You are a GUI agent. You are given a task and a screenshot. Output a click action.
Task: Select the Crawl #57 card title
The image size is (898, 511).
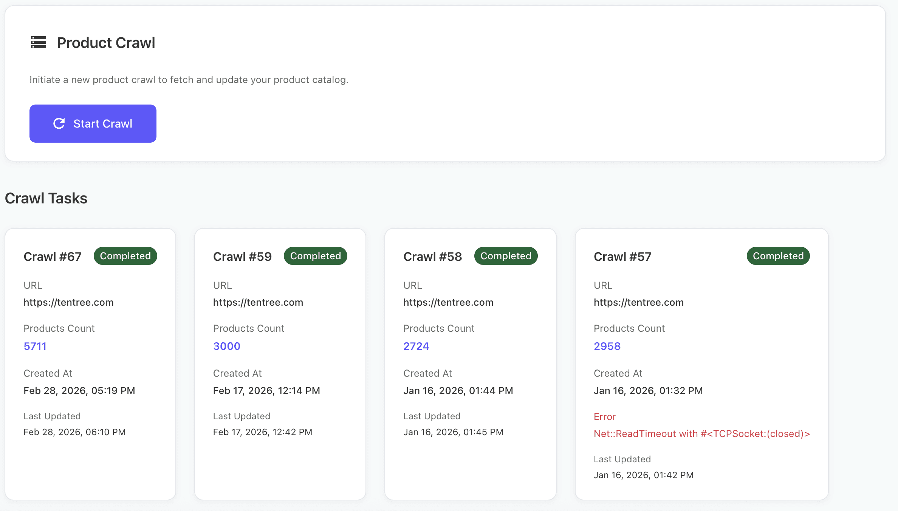622,257
